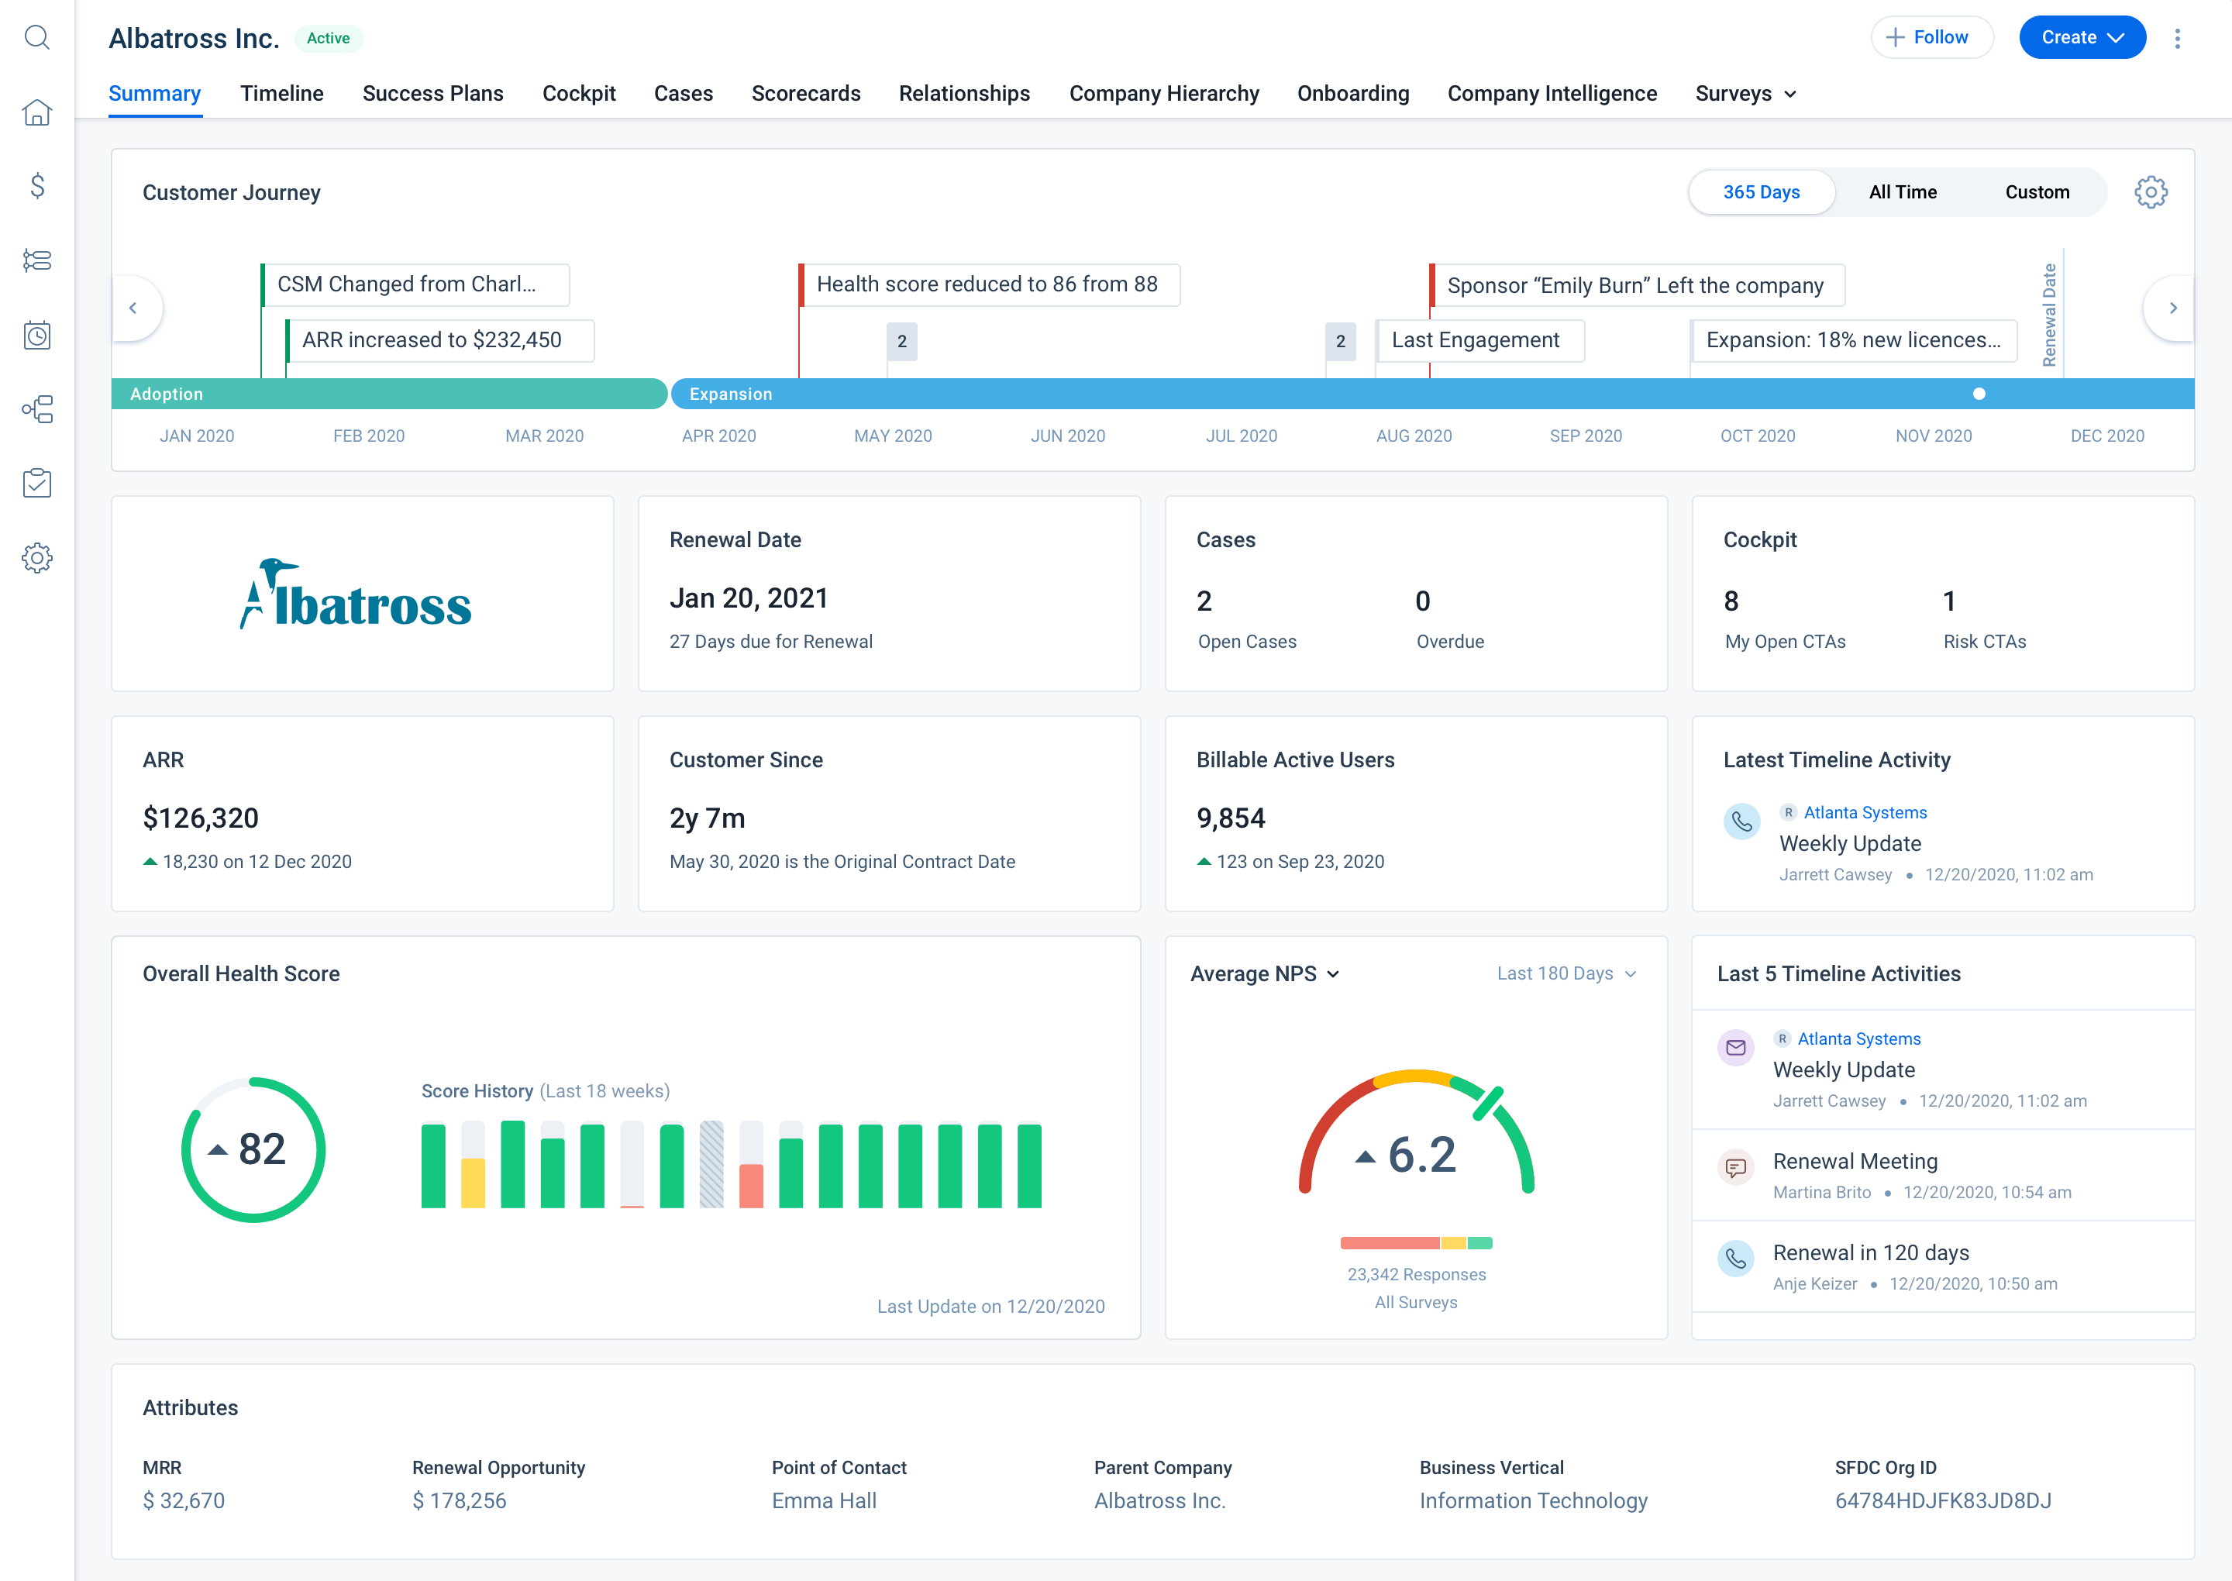This screenshot has height=1581, width=2232.
Task: Click the Customer Journey settings gear icon
Action: pos(2151,191)
